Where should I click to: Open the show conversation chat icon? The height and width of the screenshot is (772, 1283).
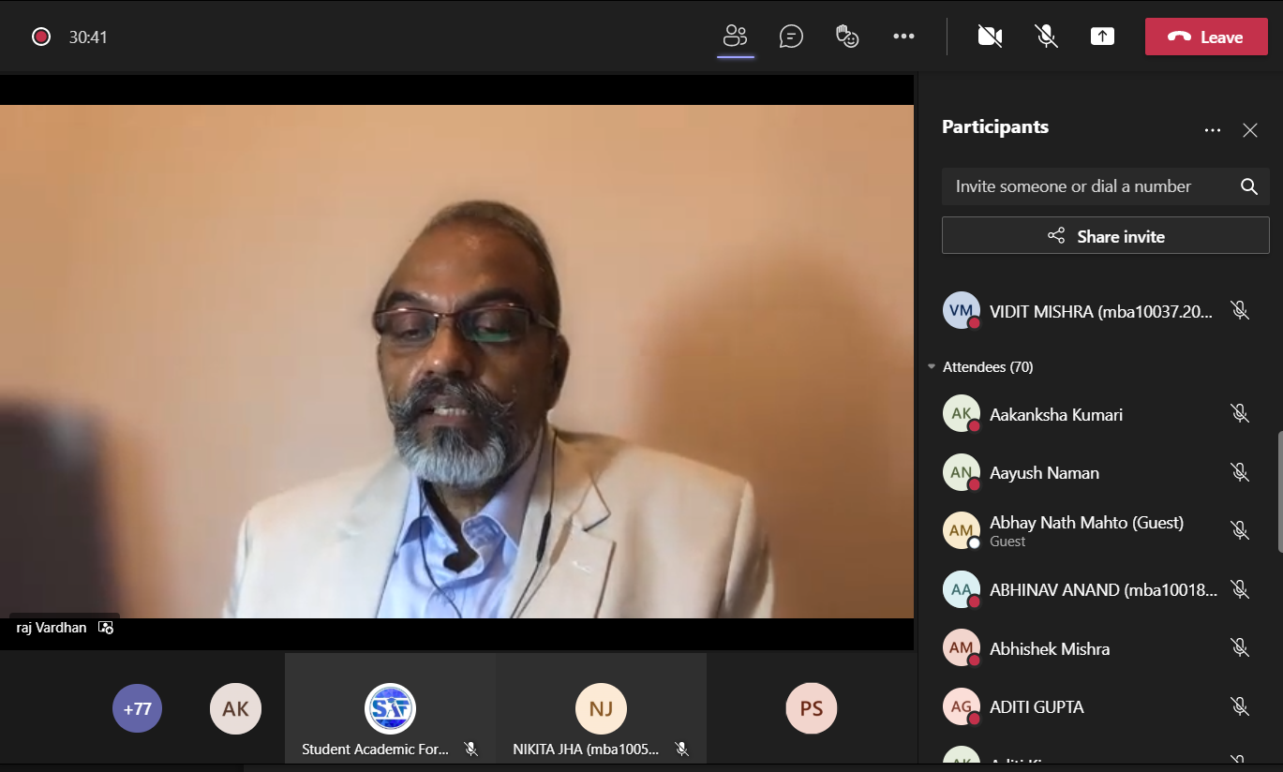point(791,37)
